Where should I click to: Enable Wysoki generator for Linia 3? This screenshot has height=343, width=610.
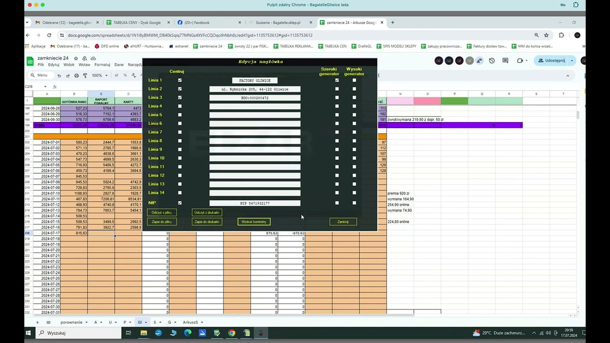(354, 98)
